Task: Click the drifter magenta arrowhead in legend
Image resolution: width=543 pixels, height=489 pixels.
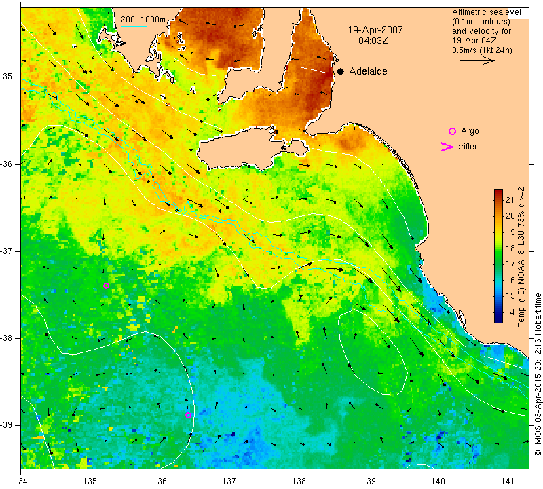Action: [446, 147]
